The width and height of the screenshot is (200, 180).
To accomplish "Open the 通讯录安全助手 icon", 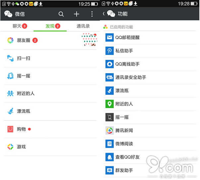I will 109,77.
